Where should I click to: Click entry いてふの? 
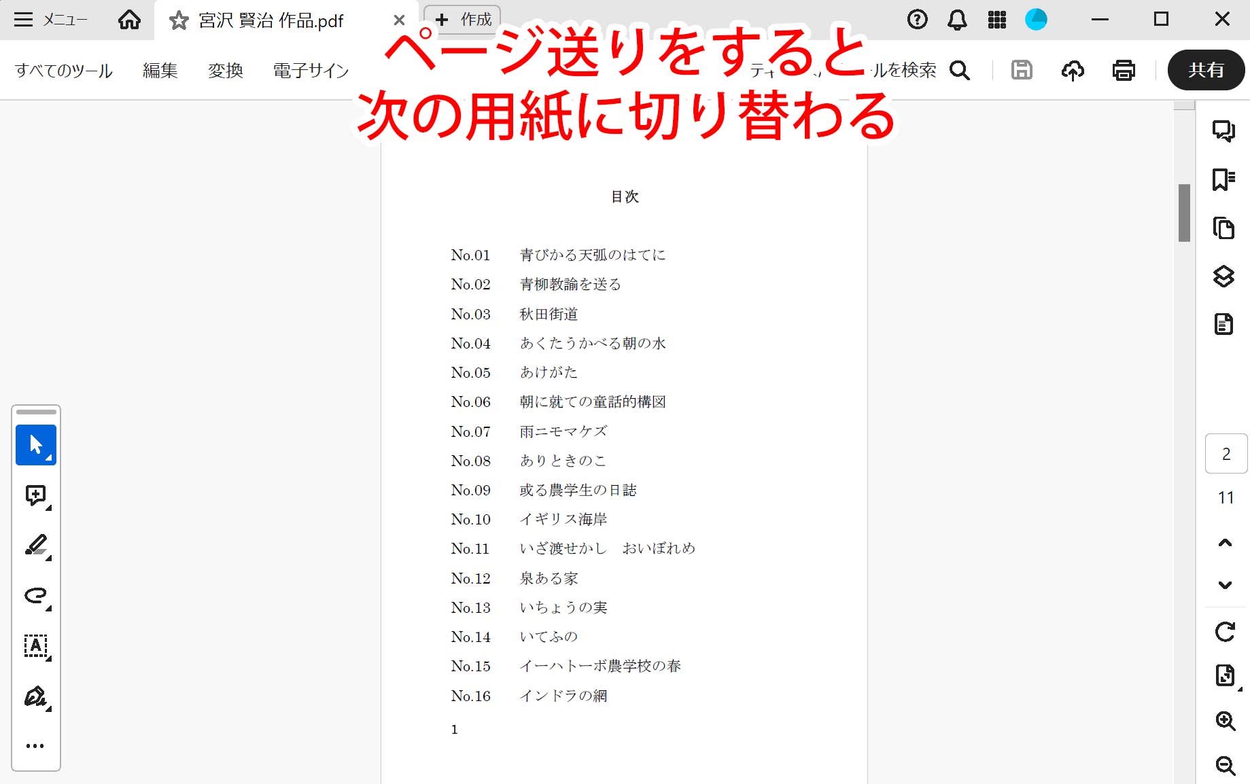point(549,637)
